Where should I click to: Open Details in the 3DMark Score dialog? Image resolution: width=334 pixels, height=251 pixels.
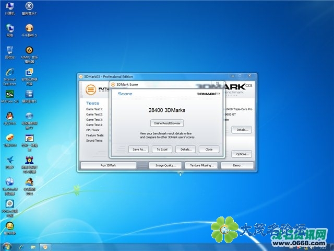(x=186, y=150)
